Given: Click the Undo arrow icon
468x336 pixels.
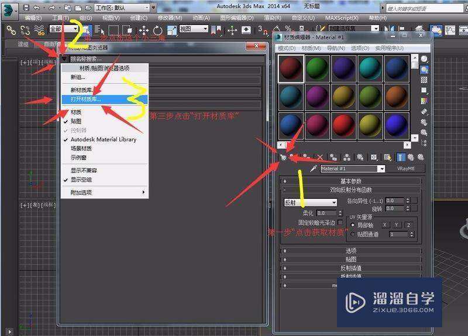Looking at the screenshot, I should [36, 8].
